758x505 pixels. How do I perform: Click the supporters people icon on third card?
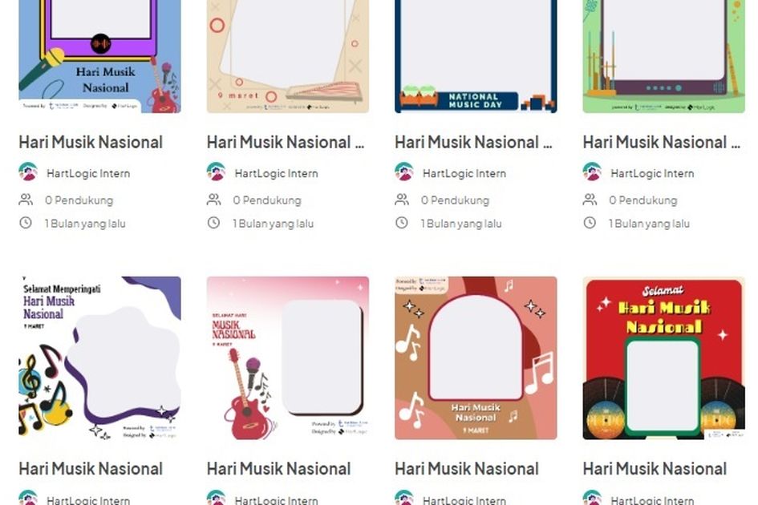[402, 200]
